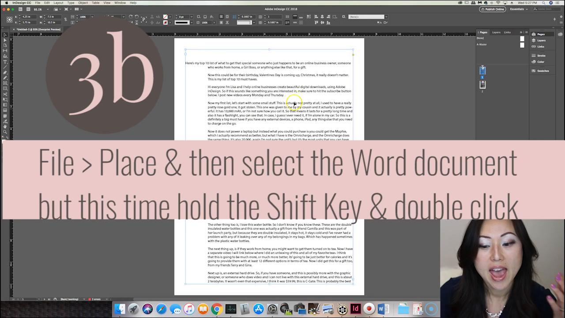The image size is (565, 318).
Task: Select the page 1 thumbnail in Pages panel
Action: pos(482,70)
